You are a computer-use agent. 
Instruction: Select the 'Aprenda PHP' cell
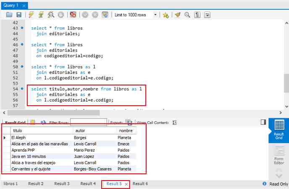(x=42, y=150)
